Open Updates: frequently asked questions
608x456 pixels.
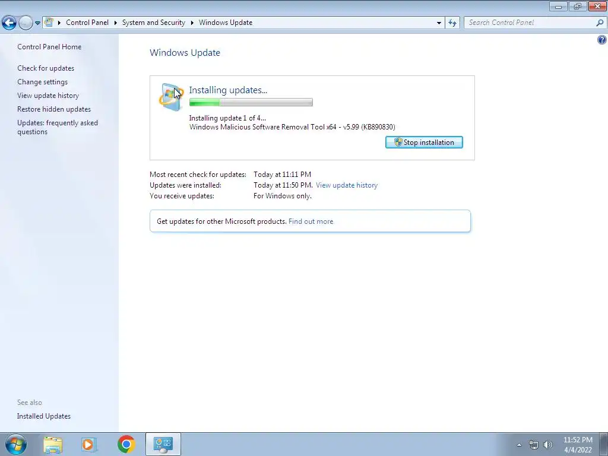(58, 127)
